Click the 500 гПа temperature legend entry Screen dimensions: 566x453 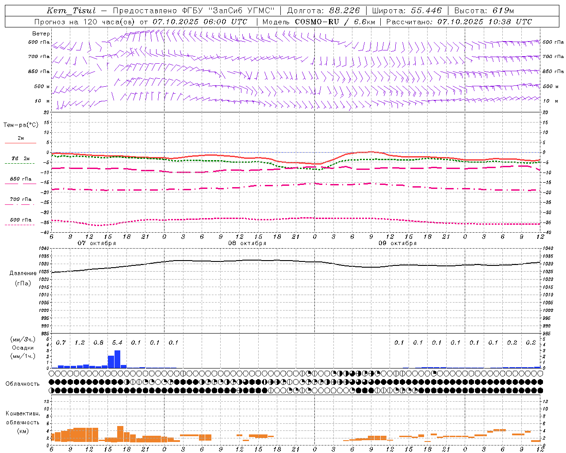(21, 220)
